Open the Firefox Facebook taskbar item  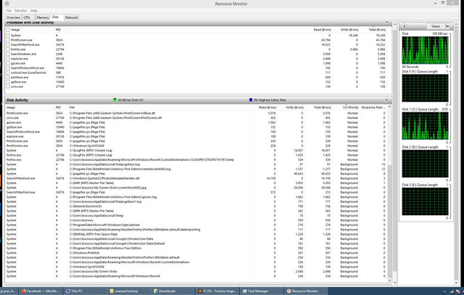point(41,291)
